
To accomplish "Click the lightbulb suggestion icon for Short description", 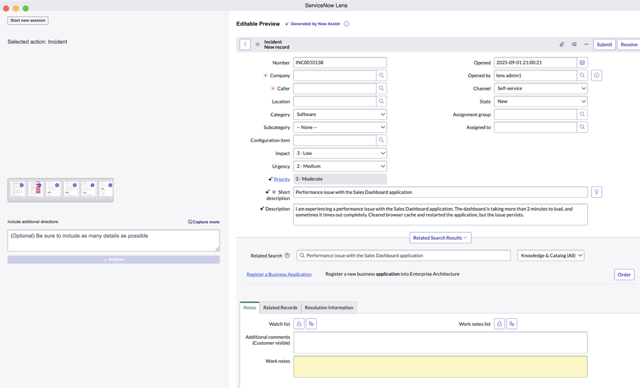I will click(x=596, y=192).
